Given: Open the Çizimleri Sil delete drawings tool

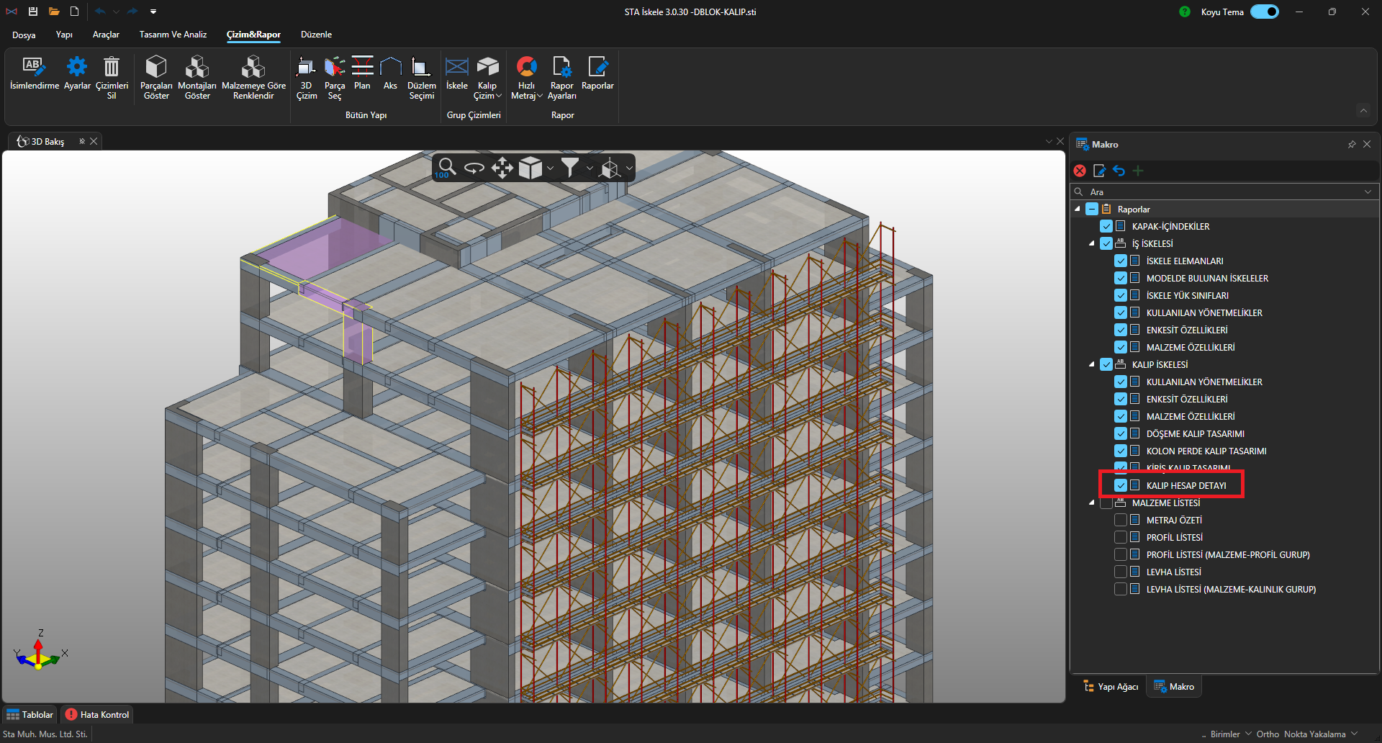Looking at the screenshot, I should pos(112,68).
